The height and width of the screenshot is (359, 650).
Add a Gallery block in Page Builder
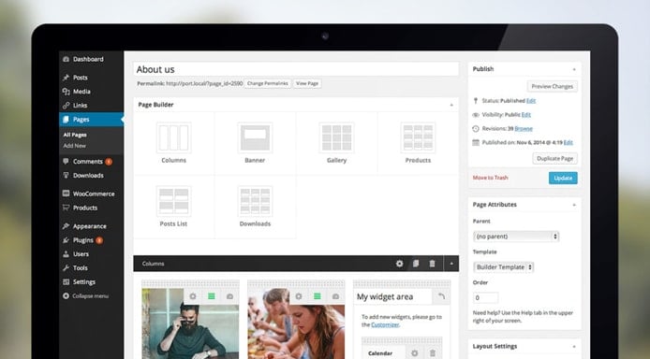click(336, 143)
